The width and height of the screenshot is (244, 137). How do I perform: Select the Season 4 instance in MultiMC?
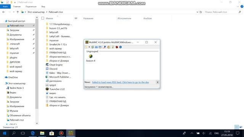[x=91, y=58]
